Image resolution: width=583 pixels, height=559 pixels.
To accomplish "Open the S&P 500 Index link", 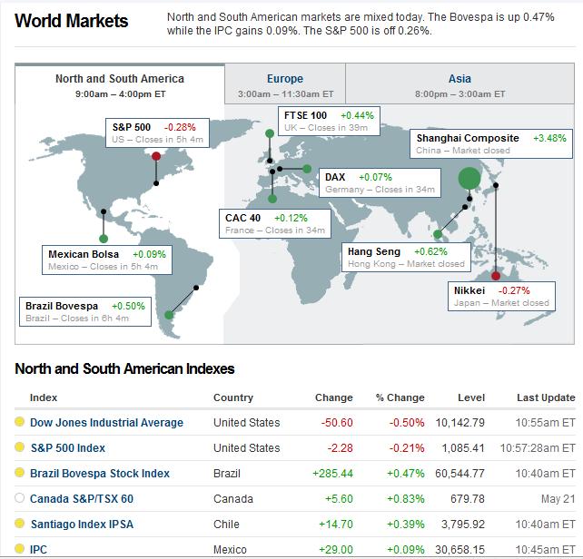I will pyautogui.click(x=68, y=448).
